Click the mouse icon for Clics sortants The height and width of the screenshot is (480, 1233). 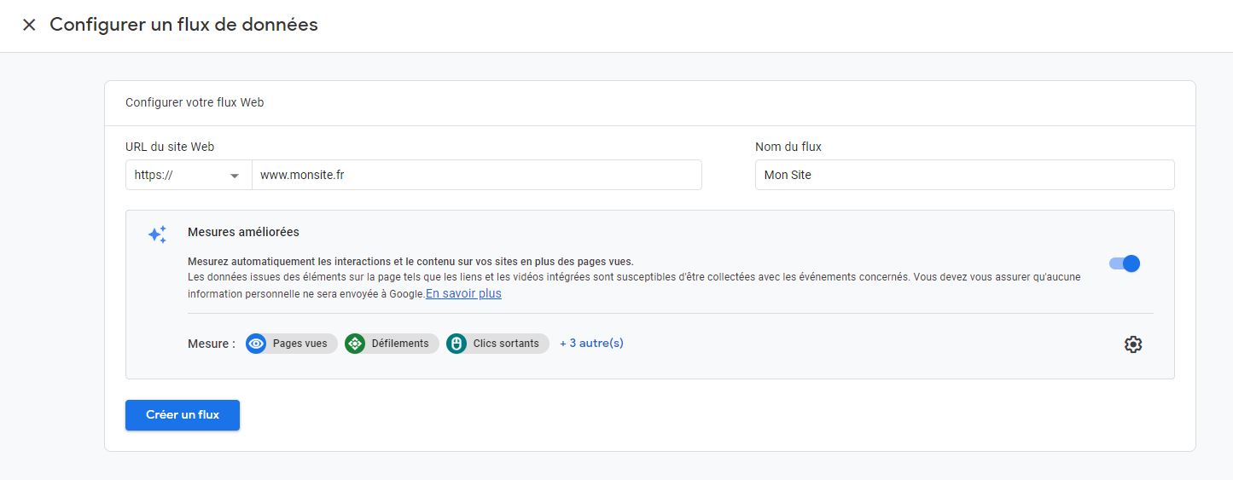[x=457, y=344]
